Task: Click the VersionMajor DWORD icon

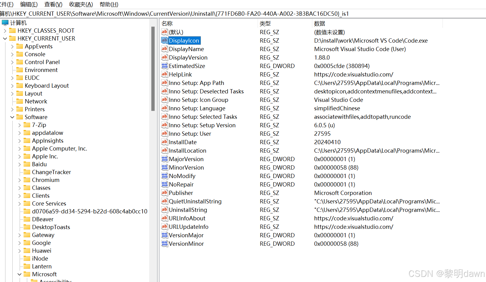Action: click(x=165, y=235)
